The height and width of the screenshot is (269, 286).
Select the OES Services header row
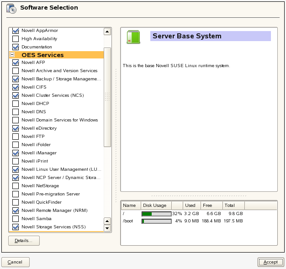56,55
